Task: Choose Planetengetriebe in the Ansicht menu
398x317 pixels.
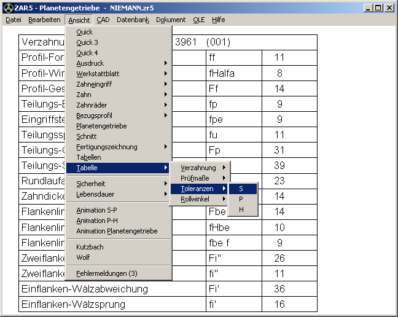Action: (x=101, y=126)
